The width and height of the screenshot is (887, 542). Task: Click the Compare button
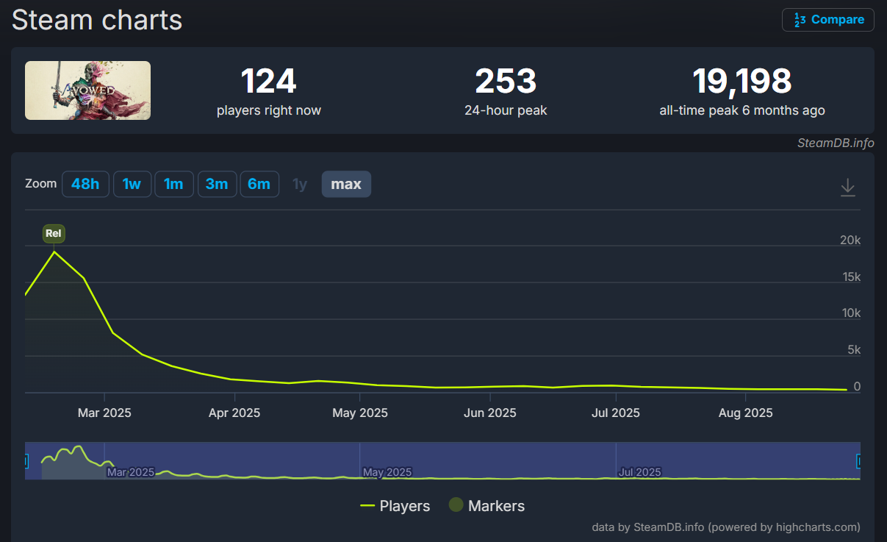click(x=828, y=20)
